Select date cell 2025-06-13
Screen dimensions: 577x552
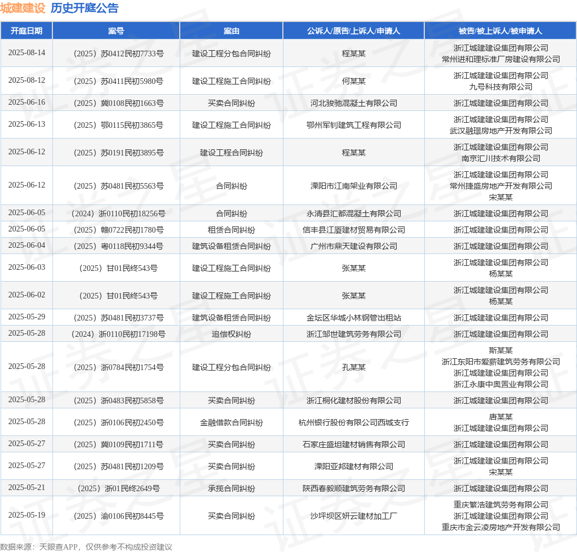coord(26,124)
